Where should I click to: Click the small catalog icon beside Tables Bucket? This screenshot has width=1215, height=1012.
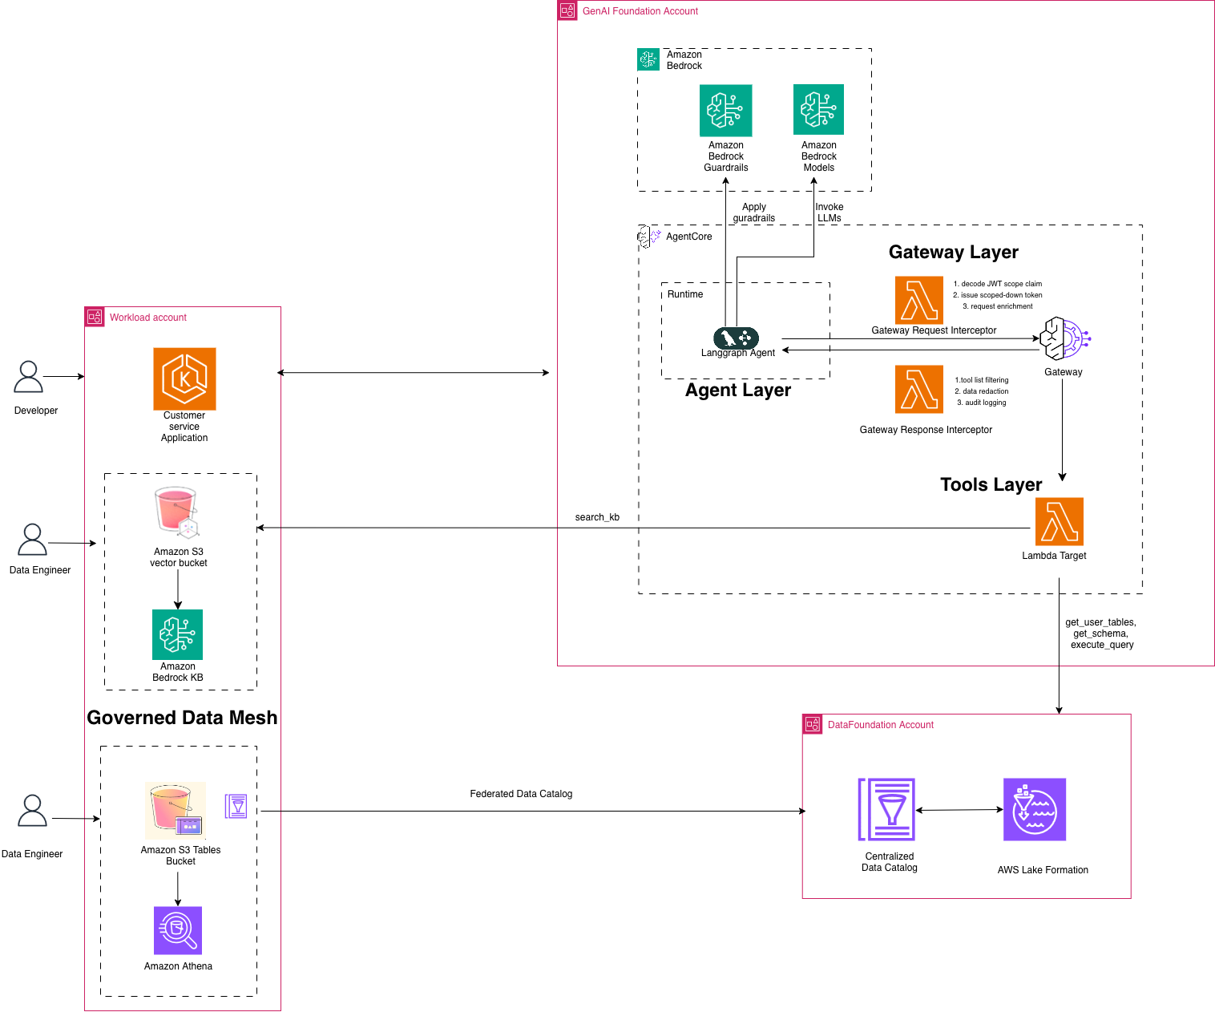coord(236,806)
